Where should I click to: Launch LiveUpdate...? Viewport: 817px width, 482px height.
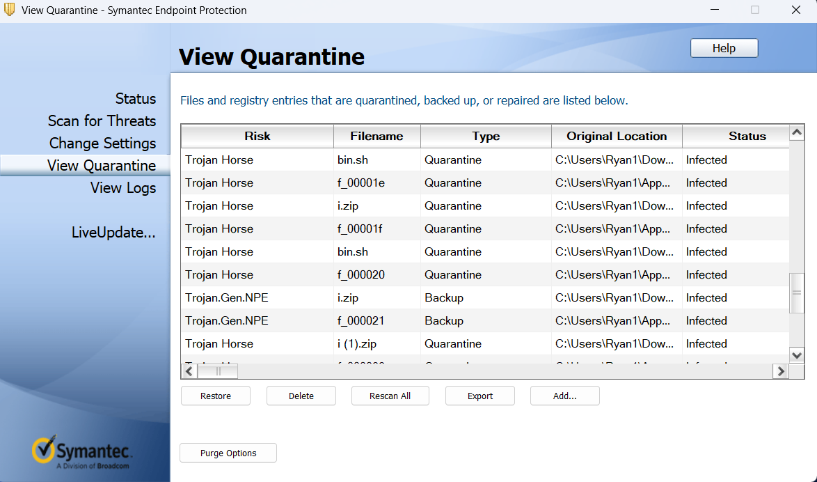coord(113,232)
